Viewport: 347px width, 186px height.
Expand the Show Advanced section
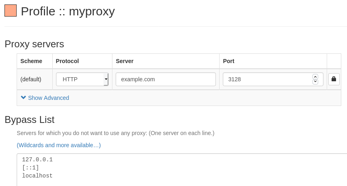click(45, 98)
